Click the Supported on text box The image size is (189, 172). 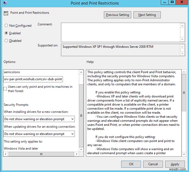121,50
